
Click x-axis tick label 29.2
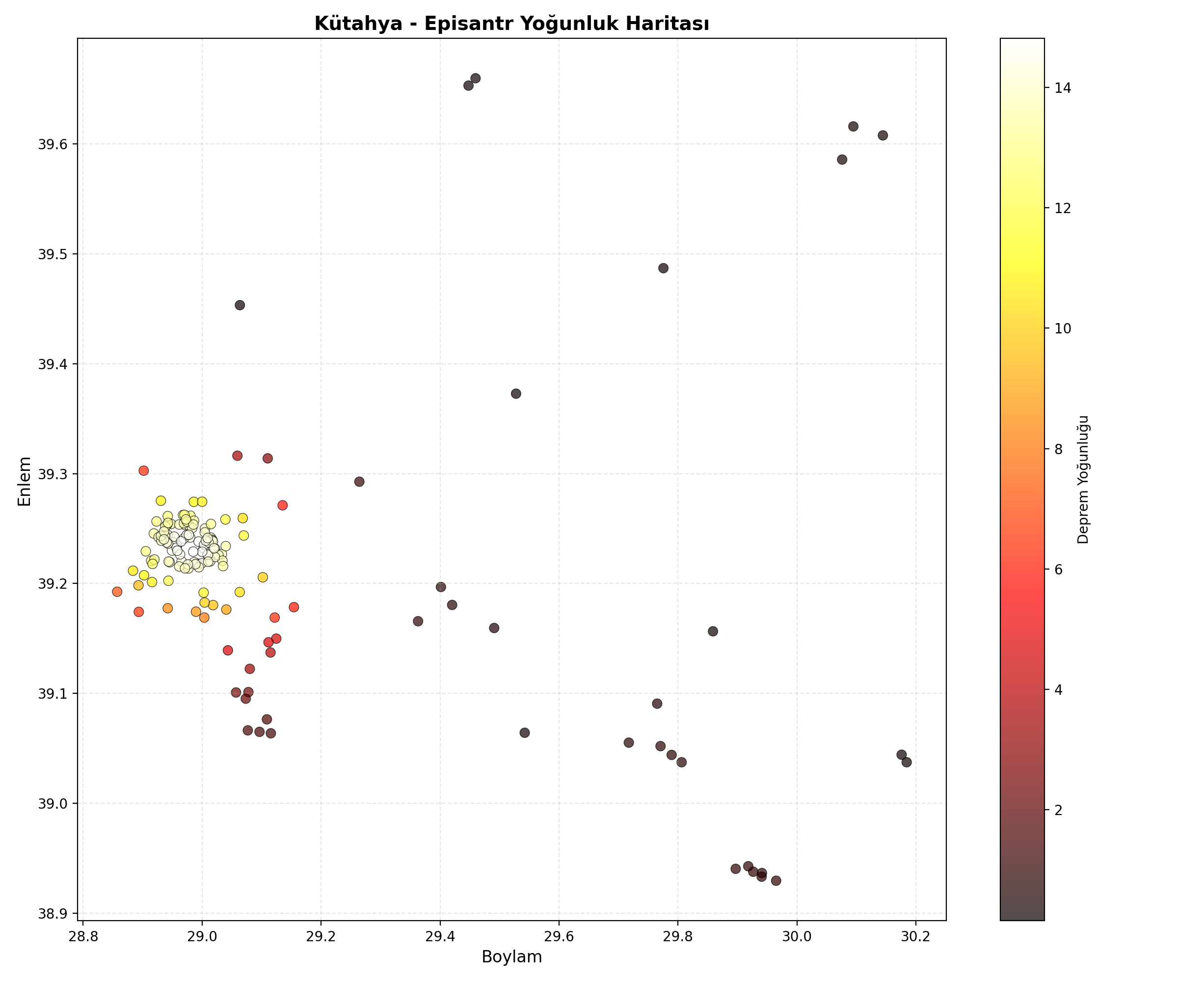click(321, 935)
